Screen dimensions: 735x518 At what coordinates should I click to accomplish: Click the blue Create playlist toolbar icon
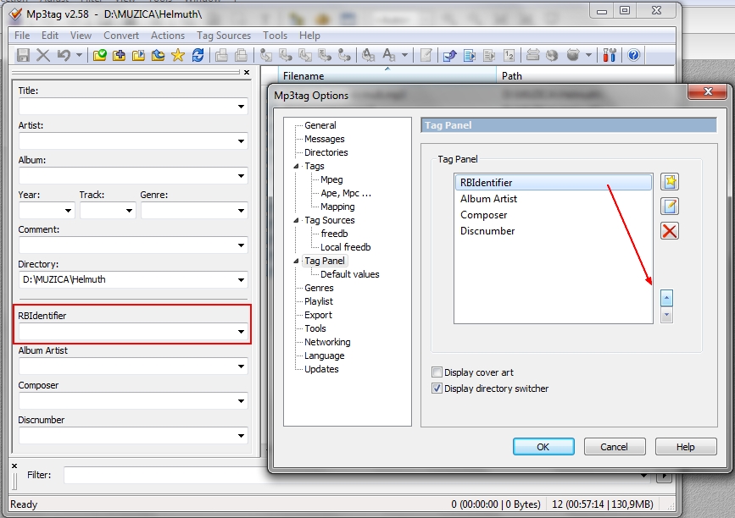click(470, 55)
